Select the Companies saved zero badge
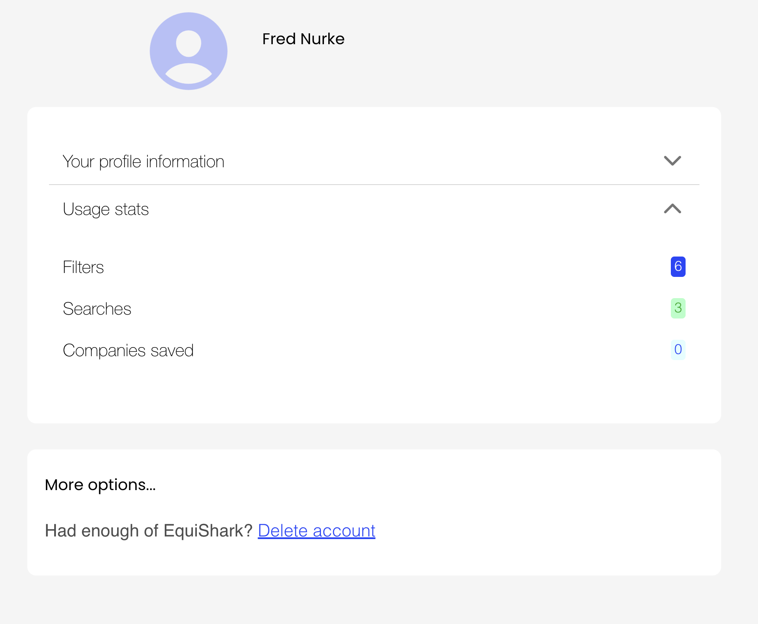The width and height of the screenshot is (758, 624). [x=678, y=350]
